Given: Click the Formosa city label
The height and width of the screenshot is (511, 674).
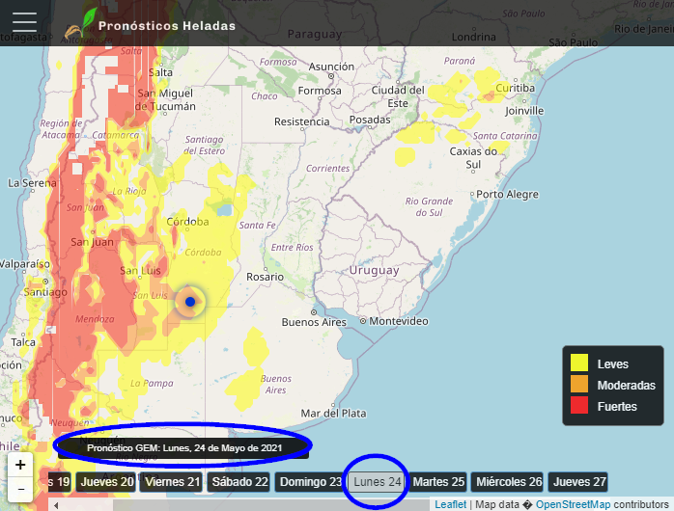Looking at the screenshot, I should click(x=320, y=91).
